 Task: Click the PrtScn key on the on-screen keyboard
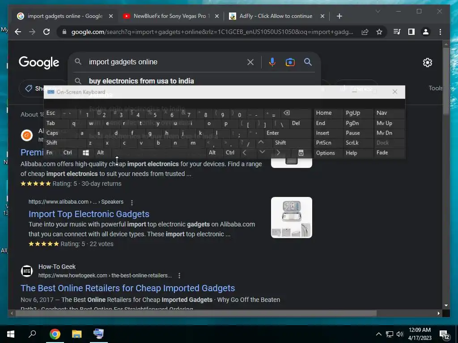click(x=323, y=142)
